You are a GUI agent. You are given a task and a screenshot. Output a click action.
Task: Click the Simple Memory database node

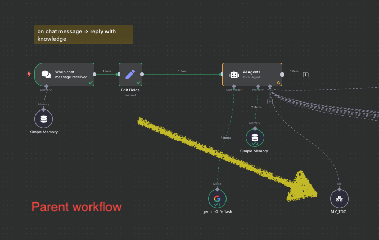pyautogui.click(x=43, y=119)
